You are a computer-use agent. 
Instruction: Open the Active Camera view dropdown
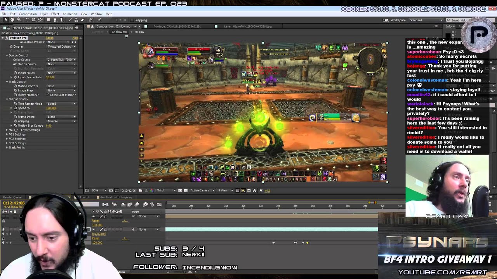tap(202, 190)
